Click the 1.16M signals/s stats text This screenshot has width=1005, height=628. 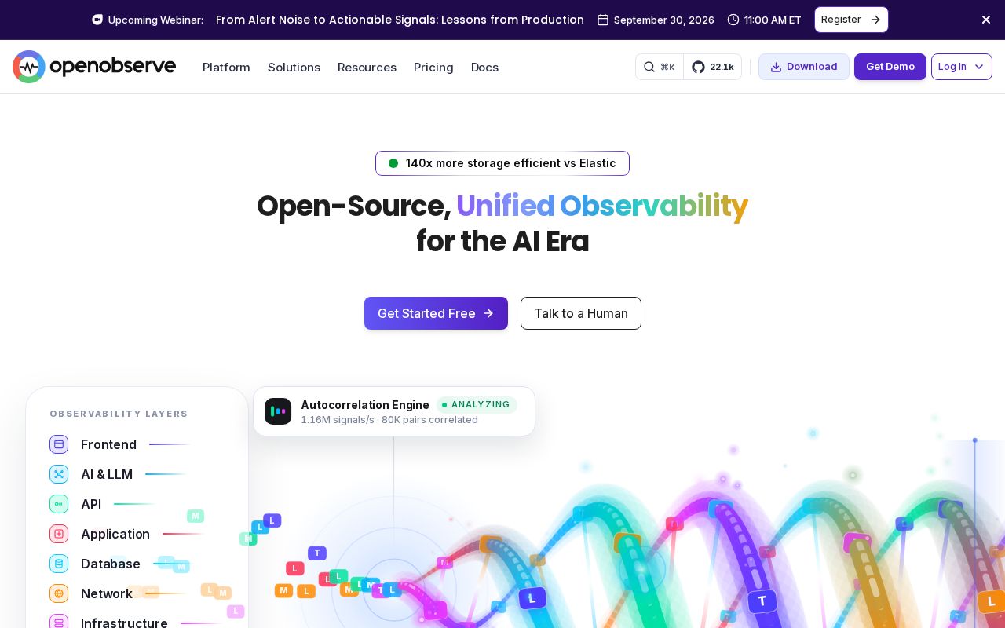[389, 420]
